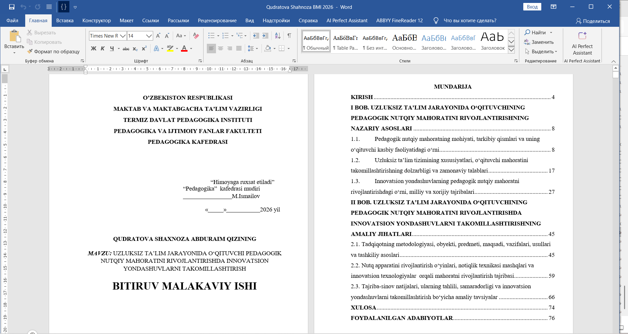The width and height of the screenshot is (628, 334).
Task: Click the Поделиться share button
Action: pyautogui.click(x=593, y=21)
